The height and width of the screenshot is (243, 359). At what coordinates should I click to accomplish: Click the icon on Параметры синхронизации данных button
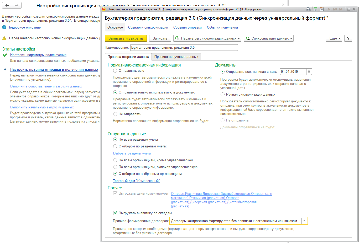(x=177, y=38)
